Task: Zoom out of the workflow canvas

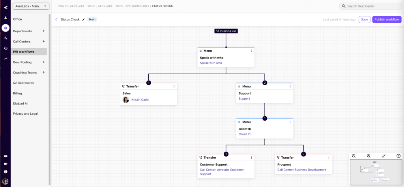Action: coord(353,156)
